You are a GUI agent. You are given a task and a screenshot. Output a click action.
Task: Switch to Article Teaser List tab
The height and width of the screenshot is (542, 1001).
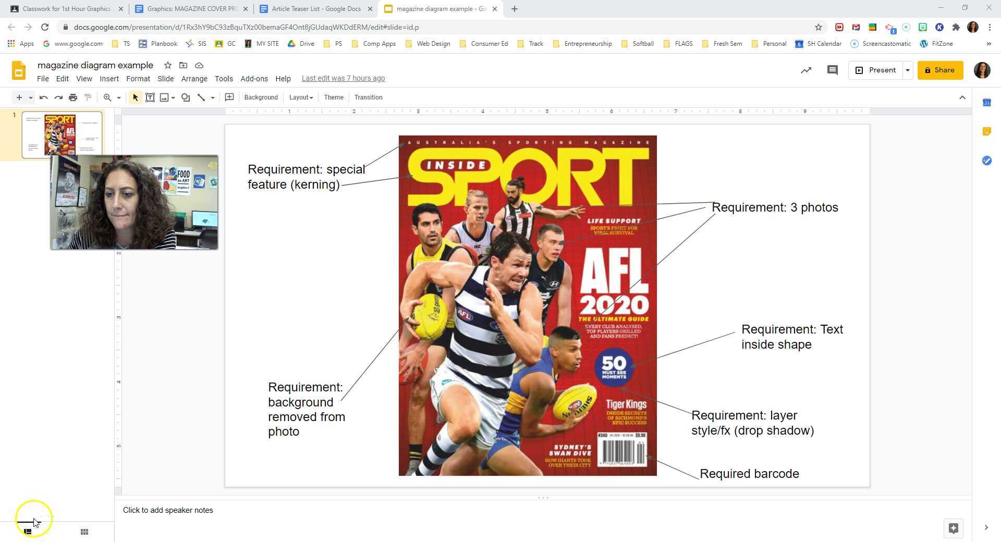[316, 9]
